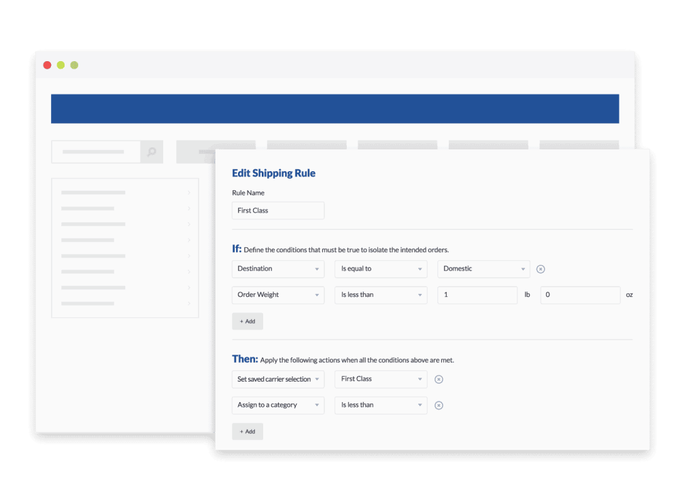Open the First Class carrier dropdown
This screenshot has height=485, width=680.
[x=381, y=379]
